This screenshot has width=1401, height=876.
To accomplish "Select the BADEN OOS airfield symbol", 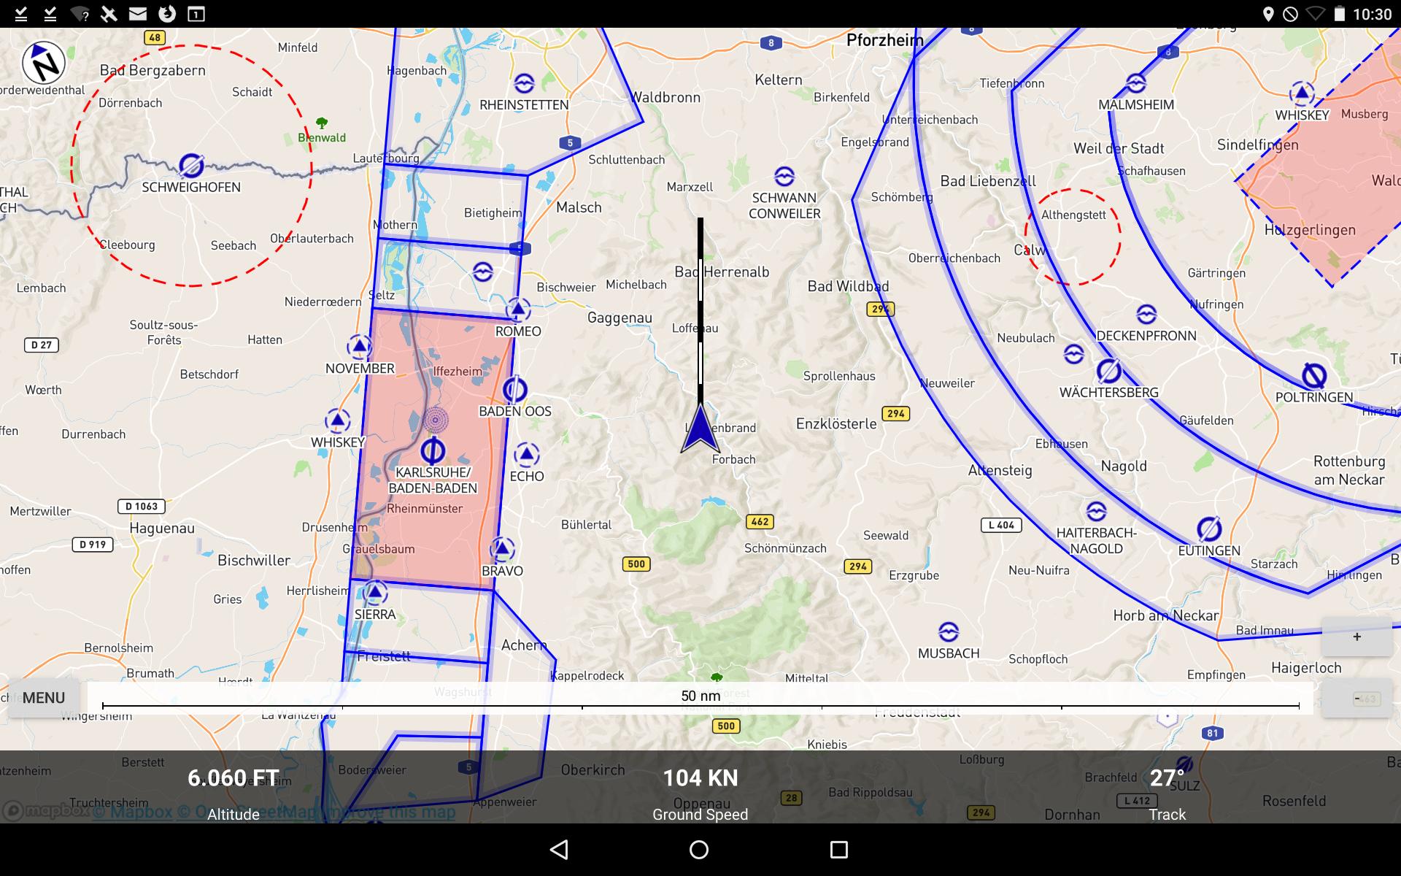I will coord(514,390).
